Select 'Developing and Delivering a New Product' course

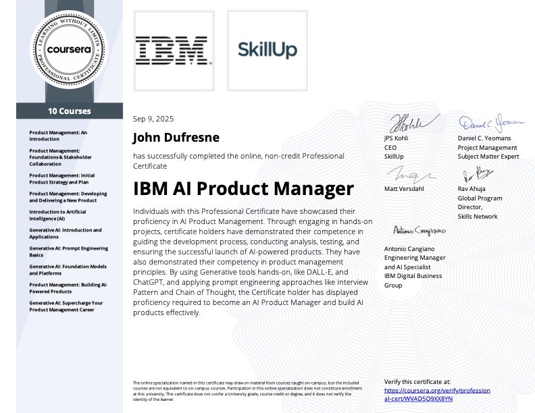tap(68, 197)
